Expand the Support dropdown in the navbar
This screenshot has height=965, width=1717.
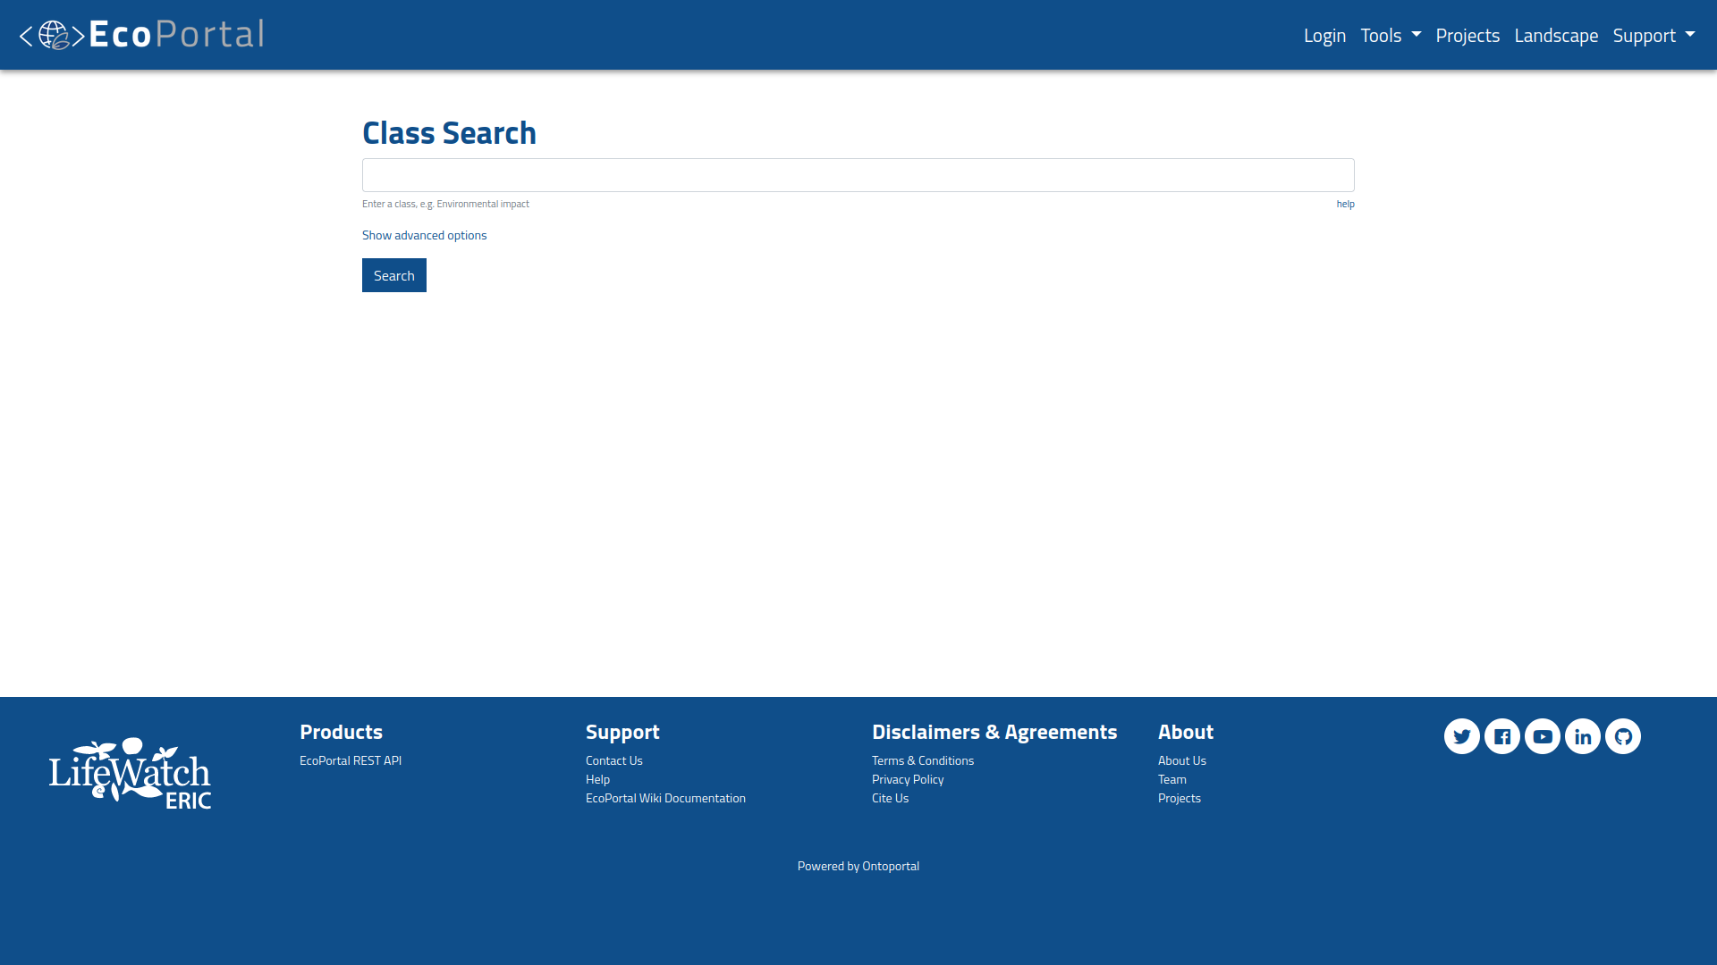click(x=1654, y=36)
